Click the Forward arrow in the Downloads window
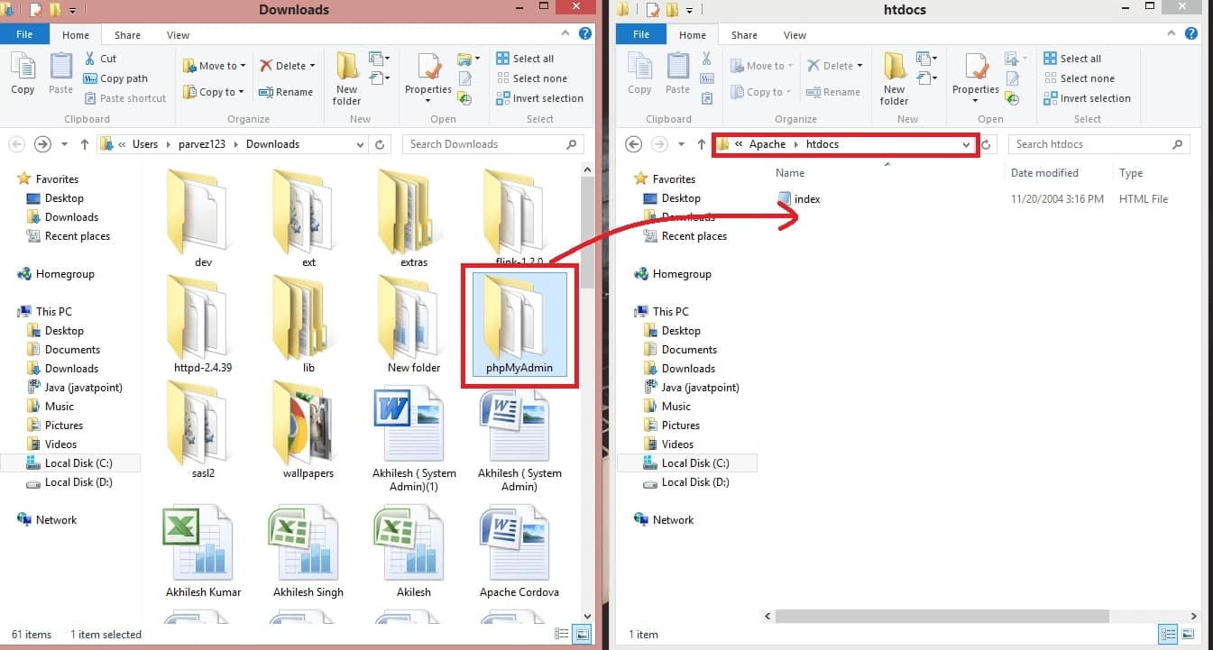This screenshot has height=650, width=1213. [42, 144]
